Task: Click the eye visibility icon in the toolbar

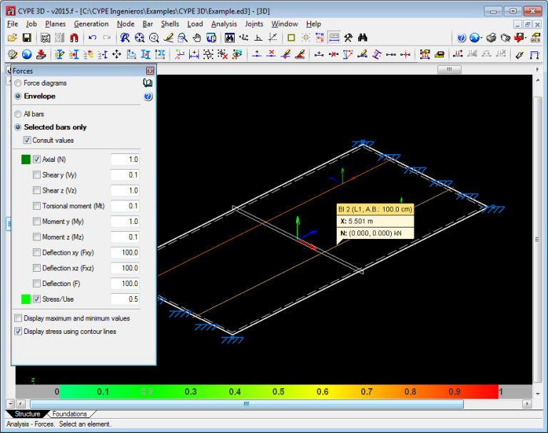Action: pos(237,54)
